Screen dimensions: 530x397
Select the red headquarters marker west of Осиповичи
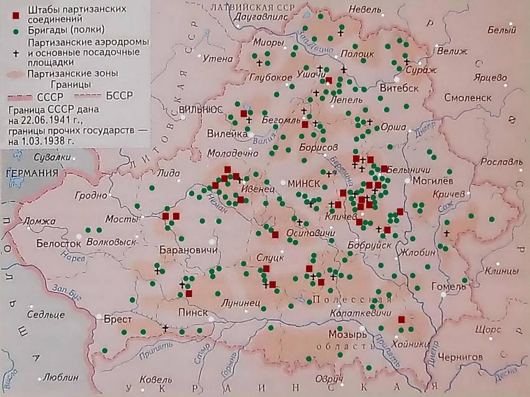[x=275, y=234]
